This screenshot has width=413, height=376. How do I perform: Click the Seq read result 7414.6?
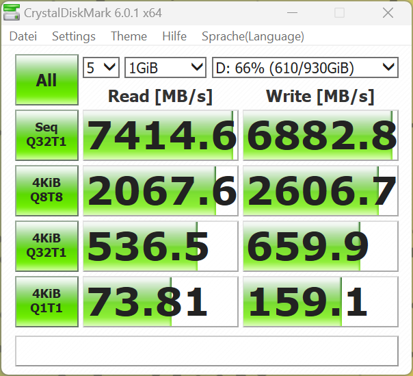point(161,135)
